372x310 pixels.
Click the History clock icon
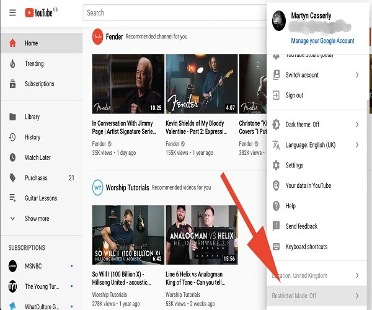tap(12, 137)
